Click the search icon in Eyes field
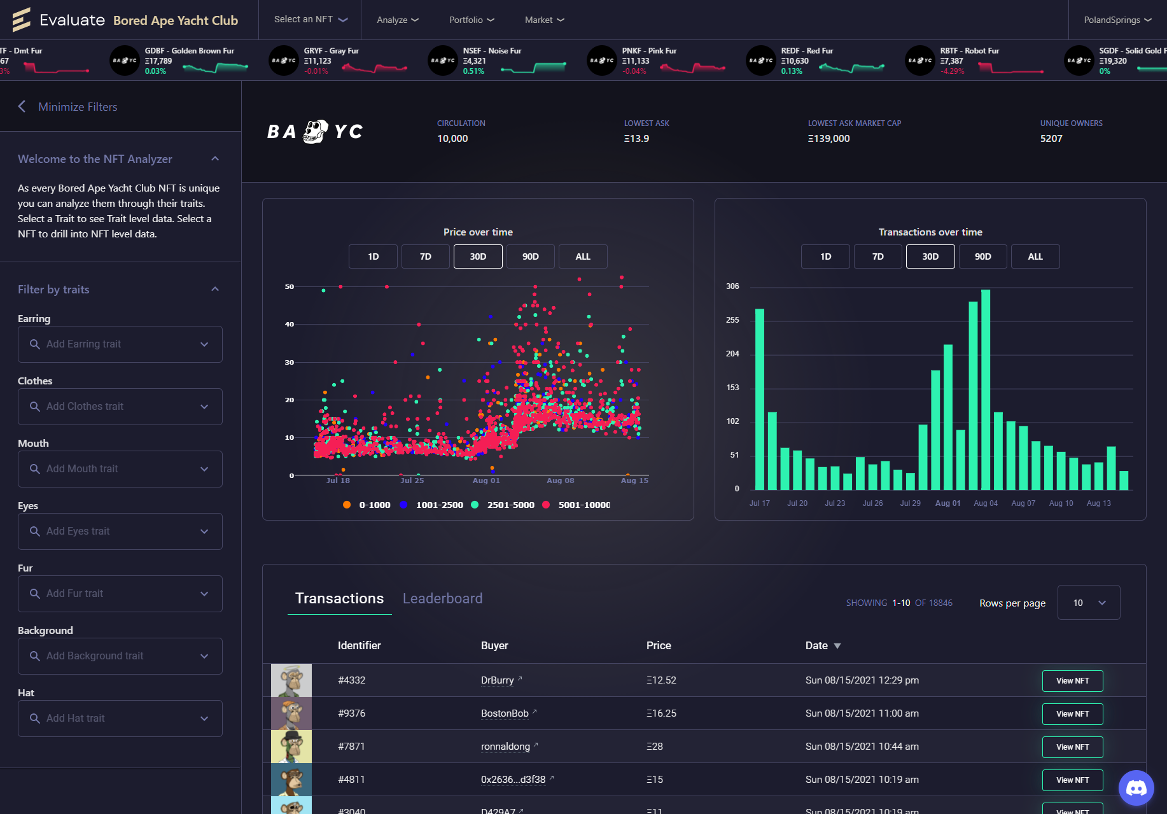Screen dimensions: 1167x814 35,531
